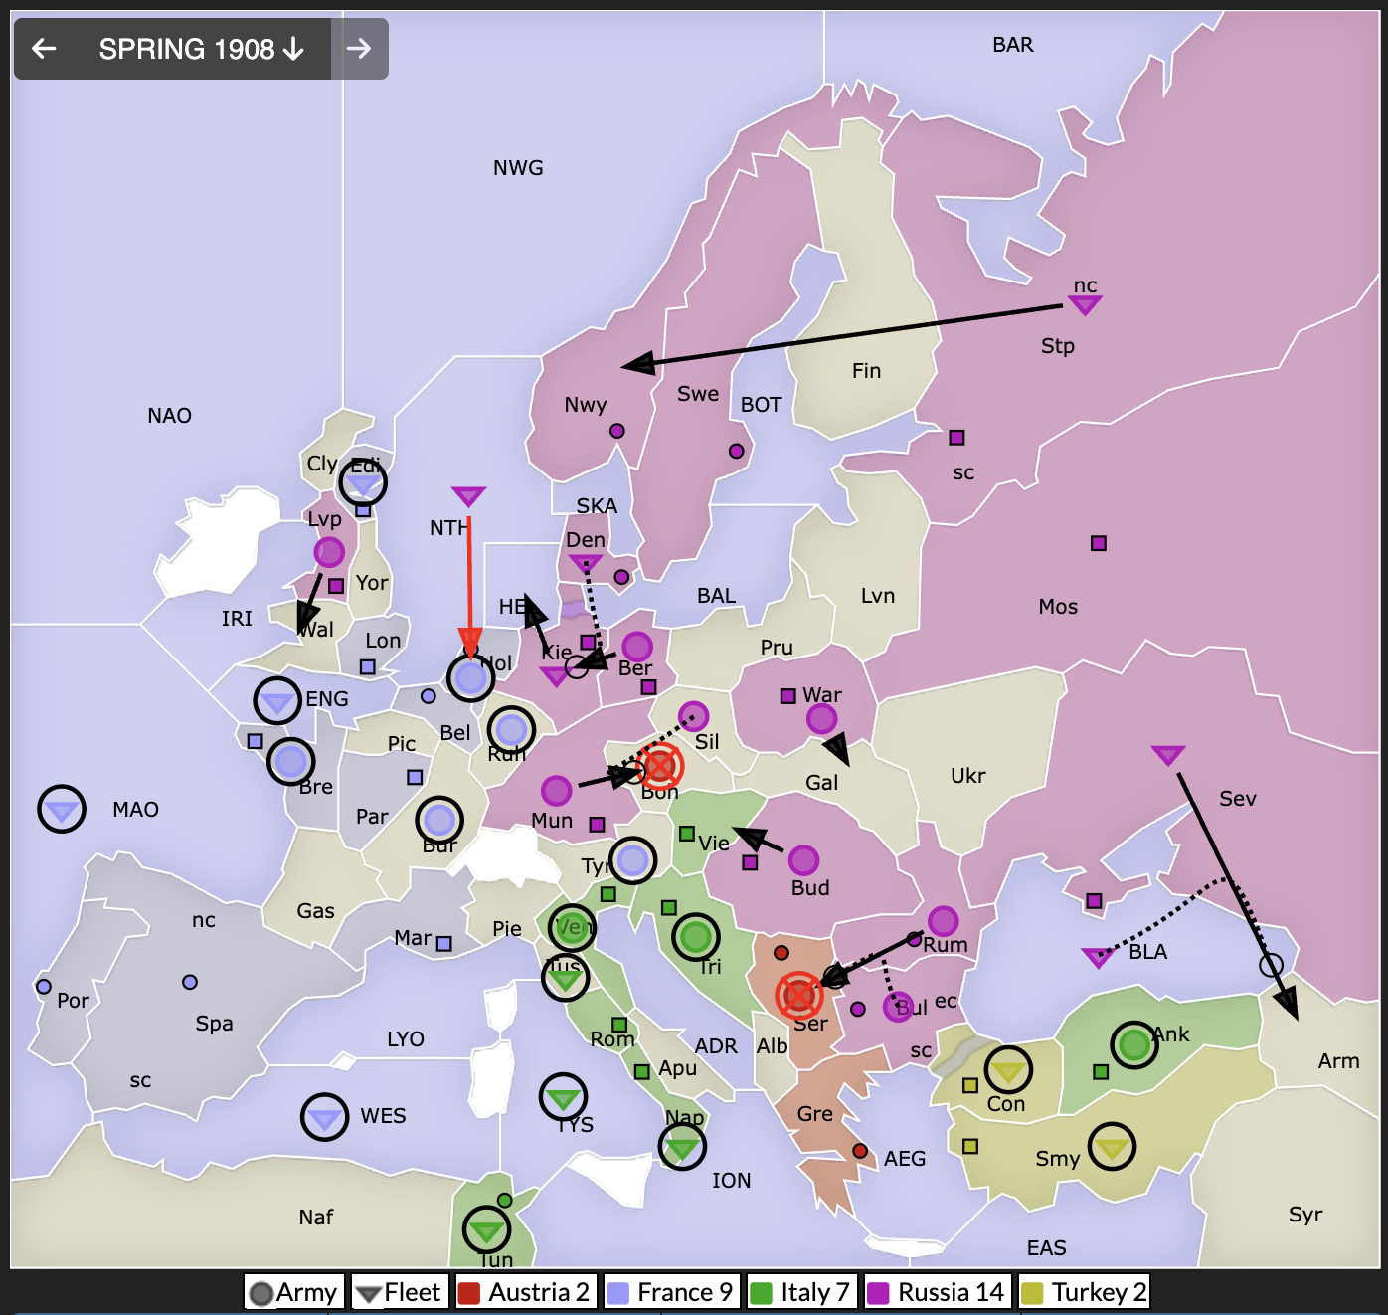
Task: Select the Russian army in Rumania
Action: pos(943,922)
